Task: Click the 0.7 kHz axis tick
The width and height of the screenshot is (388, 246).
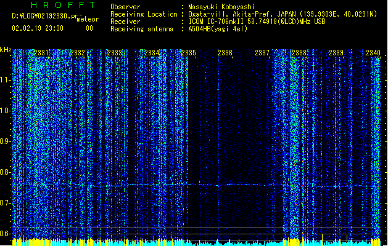Action: tap(5, 203)
